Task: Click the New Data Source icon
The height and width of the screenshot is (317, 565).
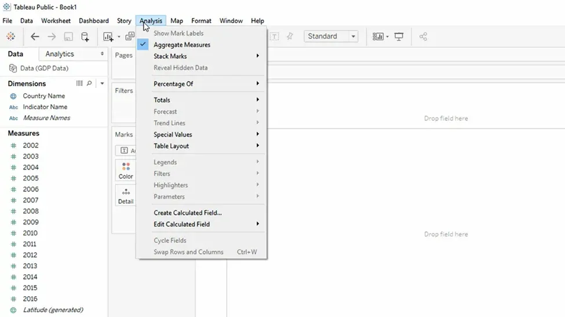Action: 85,36
